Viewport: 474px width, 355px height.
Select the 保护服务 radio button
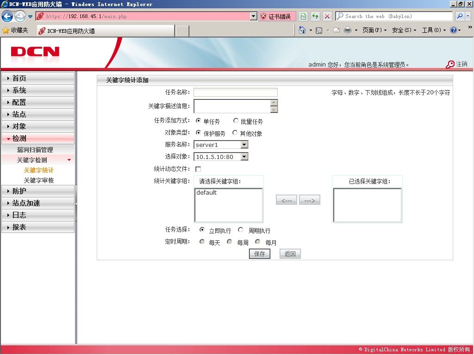tap(198, 133)
